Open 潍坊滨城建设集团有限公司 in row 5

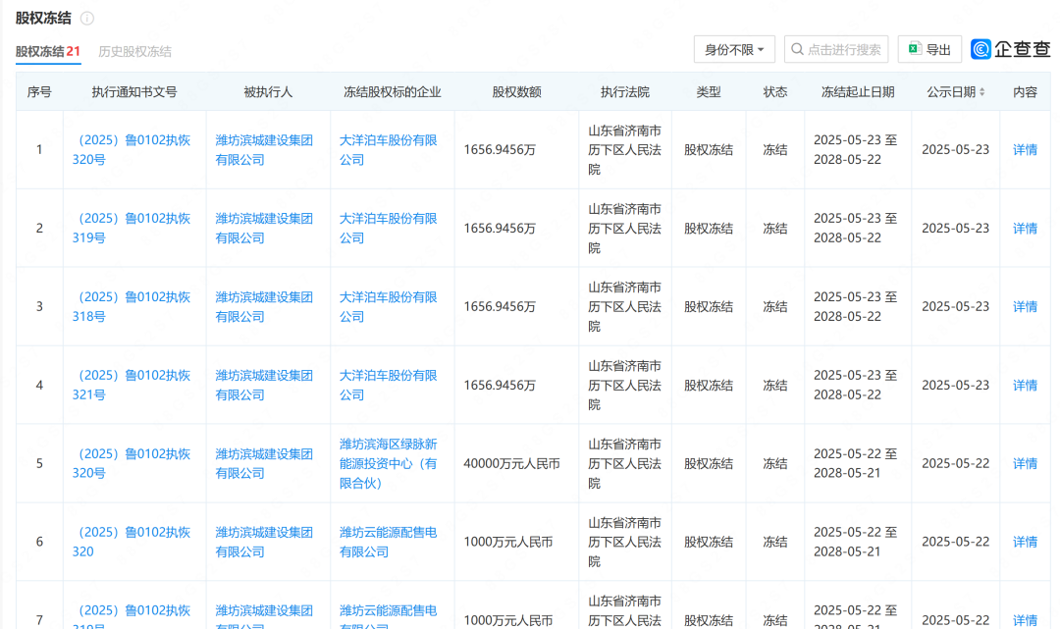[x=264, y=463]
